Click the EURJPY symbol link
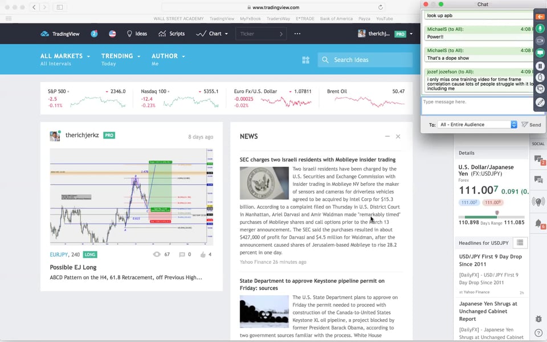The image size is (547, 342). (x=59, y=254)
